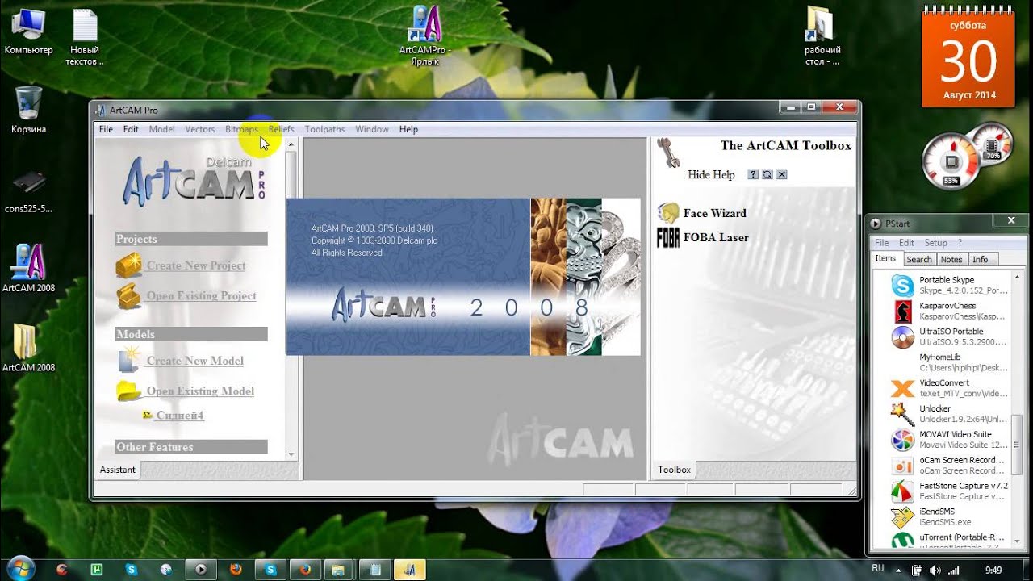Select the Корзина recycle bin icon
Viewport: 1033px width, 581px height.
[28, 109]
